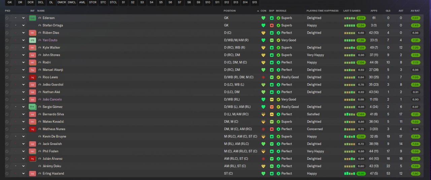Select the DMCL position slot tab
This screenshot has width=431, height=180.
(72, 2)
